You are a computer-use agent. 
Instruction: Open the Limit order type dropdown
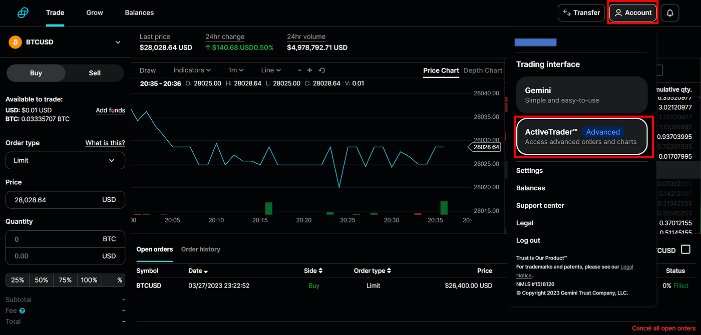tap(65, 160)
